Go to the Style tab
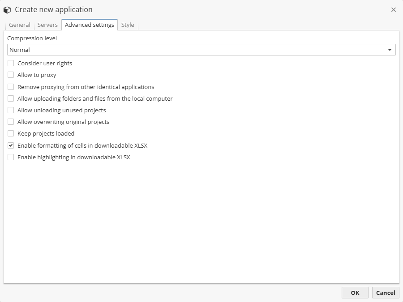 pos(128,25)
